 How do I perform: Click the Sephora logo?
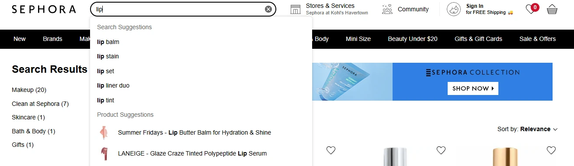44,9
